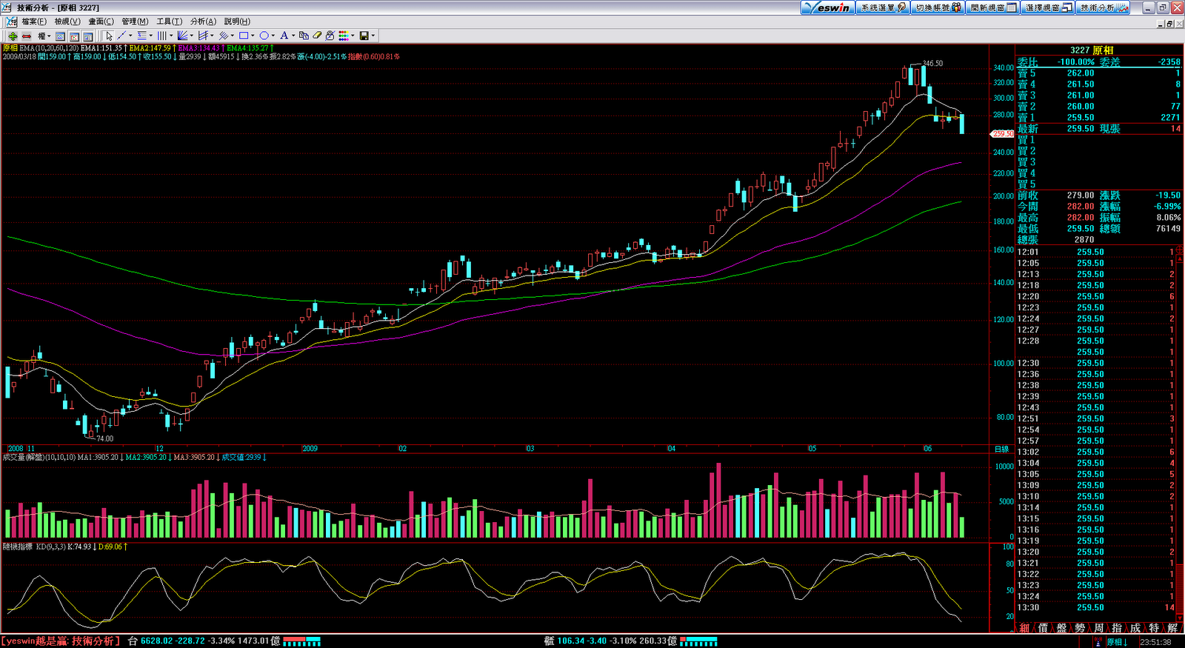The height and width of the screenshot is (648, 1185).
Task: Select the text annotation A tool
Action: click(284, 36)
